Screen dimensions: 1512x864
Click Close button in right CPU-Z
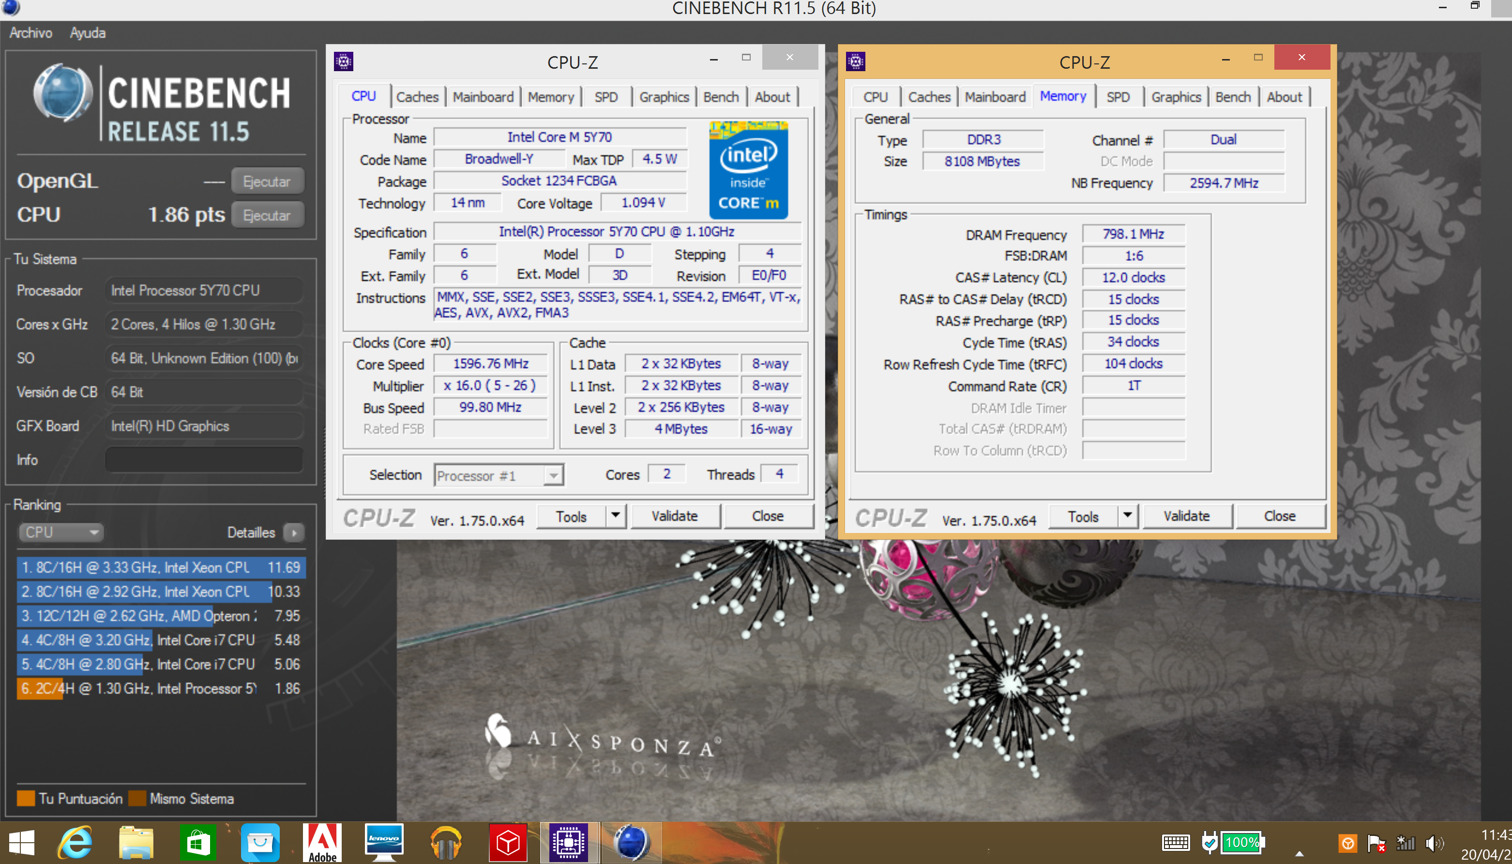click(x=1280, y=516)
